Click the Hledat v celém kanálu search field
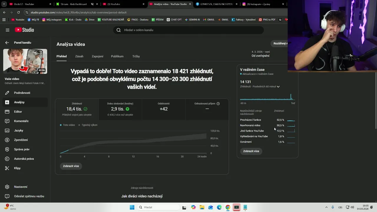Image resolution: width=377 pixels, height=212 pixels. (188, 30)
